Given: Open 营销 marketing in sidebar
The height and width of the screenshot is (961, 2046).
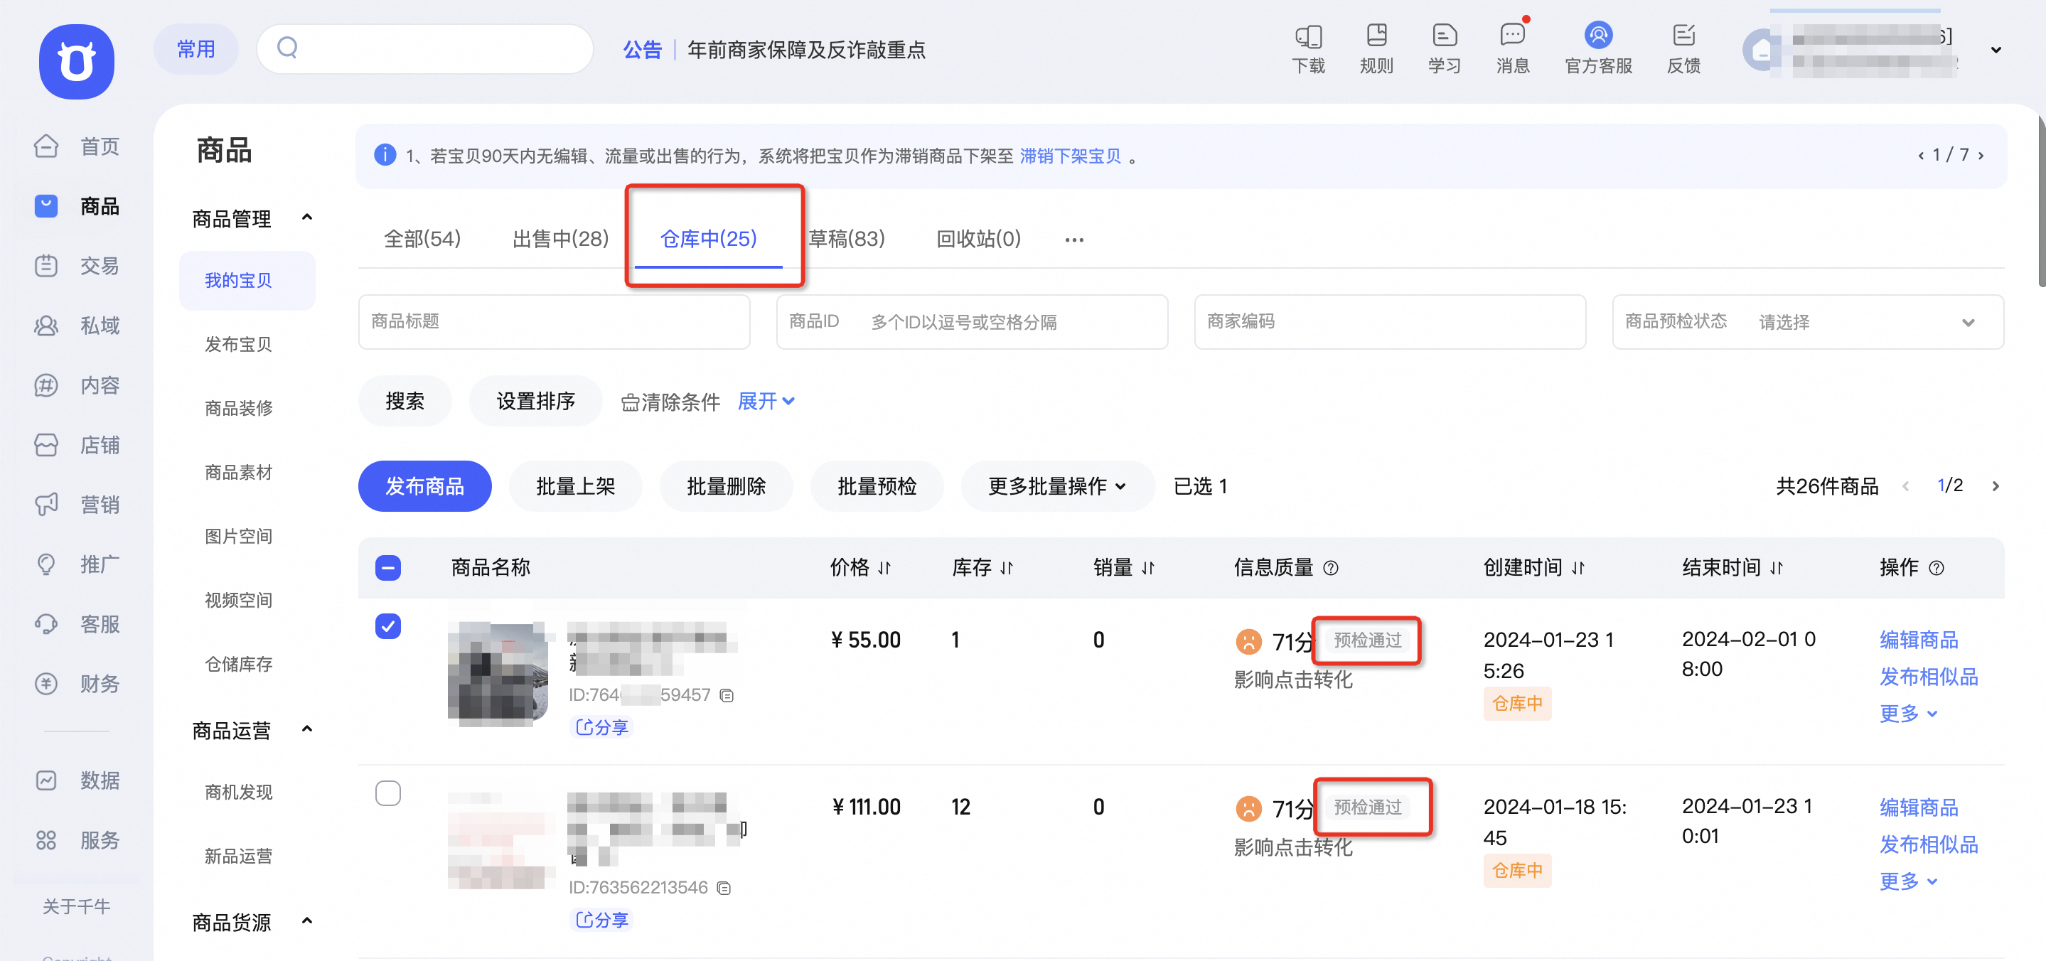Looking at the screenshot, I should tap(77, 505).
